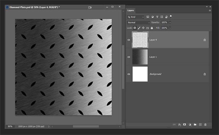The image size is (219, 135).
Task: Click the vertical scrollbar of document
Action: 123,67
